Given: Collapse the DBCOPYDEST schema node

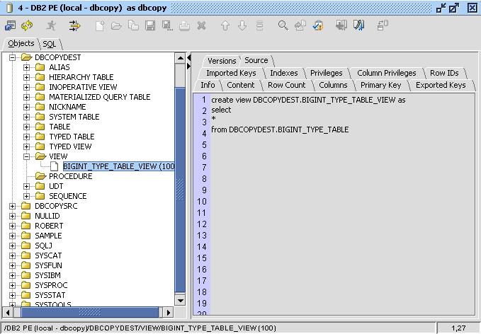Looking at the screenshot, I should 12,57.
